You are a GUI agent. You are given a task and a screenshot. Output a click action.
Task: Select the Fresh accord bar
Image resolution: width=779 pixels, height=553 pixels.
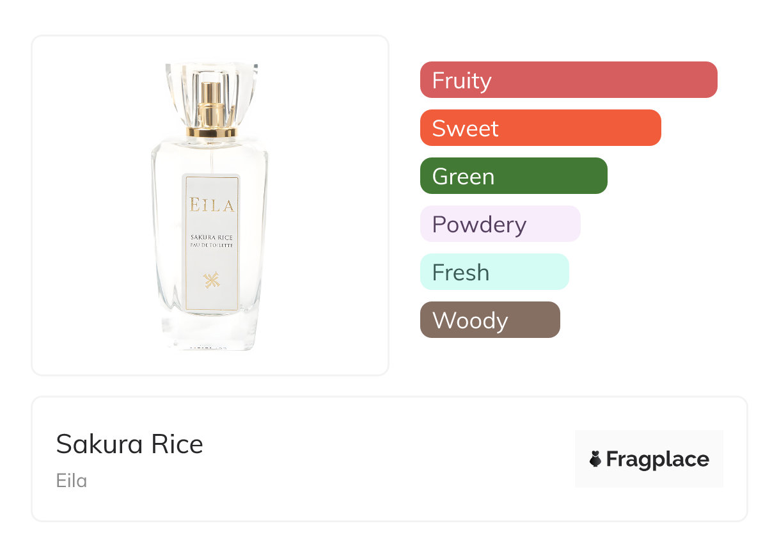(x=494, y=272)
